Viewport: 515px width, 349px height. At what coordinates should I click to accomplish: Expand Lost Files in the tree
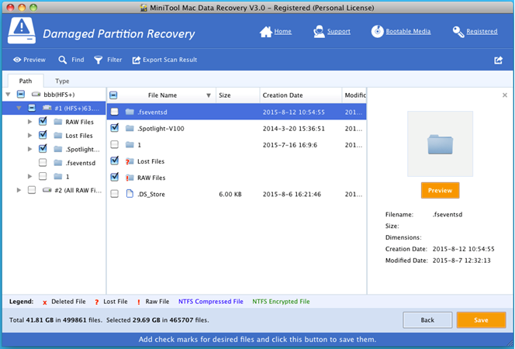pyautogui.click(x=30, y=136)
